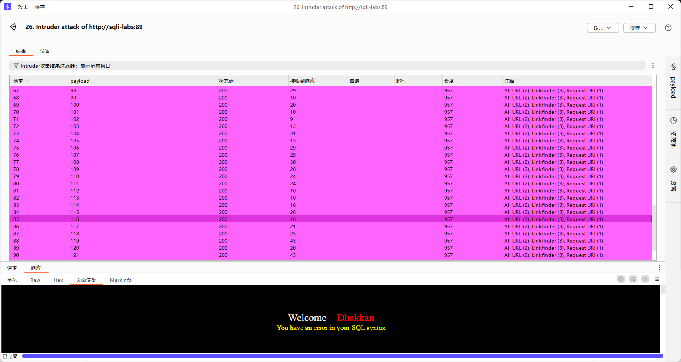Screen dimensions: 681x362
Task: Sort by the 请求 column header
Action: coord(39,81)
